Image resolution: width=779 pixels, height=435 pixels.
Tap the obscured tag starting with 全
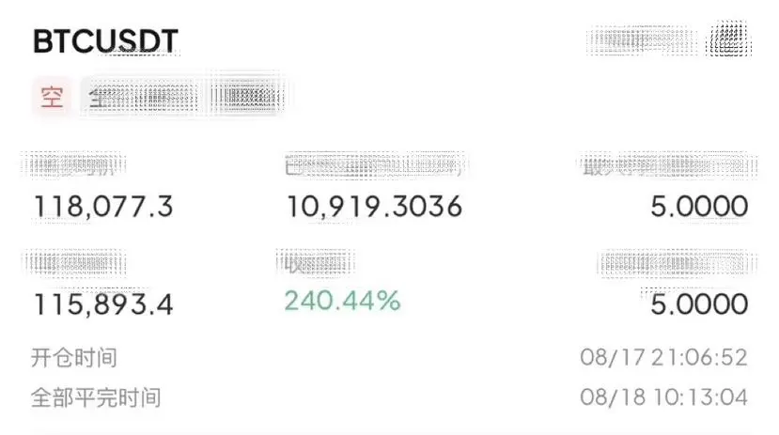click(x=142, y=97)
